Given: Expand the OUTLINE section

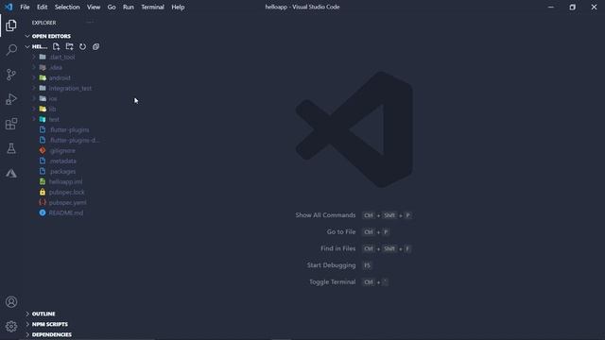Looking at the screenshot, I should click(27, 314).
